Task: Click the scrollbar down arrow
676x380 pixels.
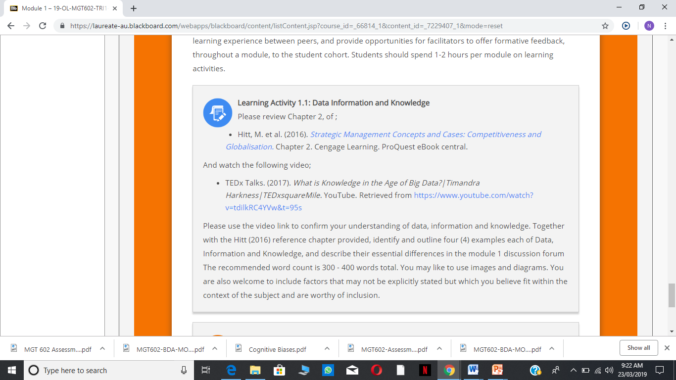Action: pos(672,331)
